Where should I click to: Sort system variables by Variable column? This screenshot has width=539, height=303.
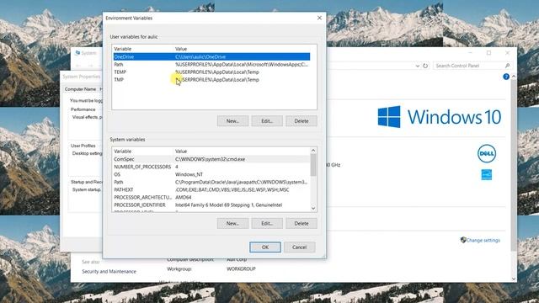[x=143, y=151]
